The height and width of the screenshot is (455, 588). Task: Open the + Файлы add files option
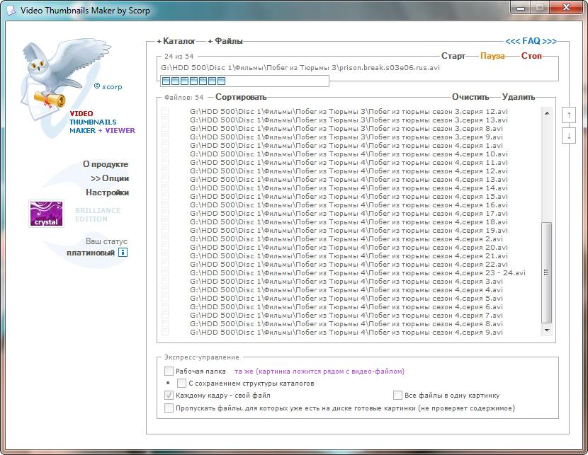(225, 41)
